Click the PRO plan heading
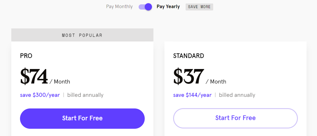This screenshot has width=317, height=136. click(26, 56)
